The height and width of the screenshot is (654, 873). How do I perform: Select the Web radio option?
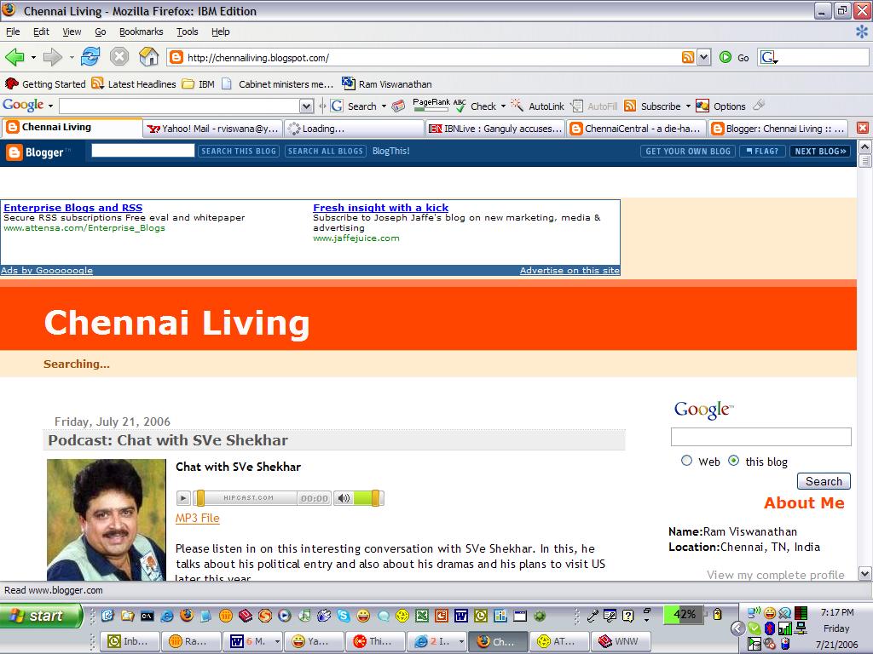pyautogui.click(x=686, y=461)
